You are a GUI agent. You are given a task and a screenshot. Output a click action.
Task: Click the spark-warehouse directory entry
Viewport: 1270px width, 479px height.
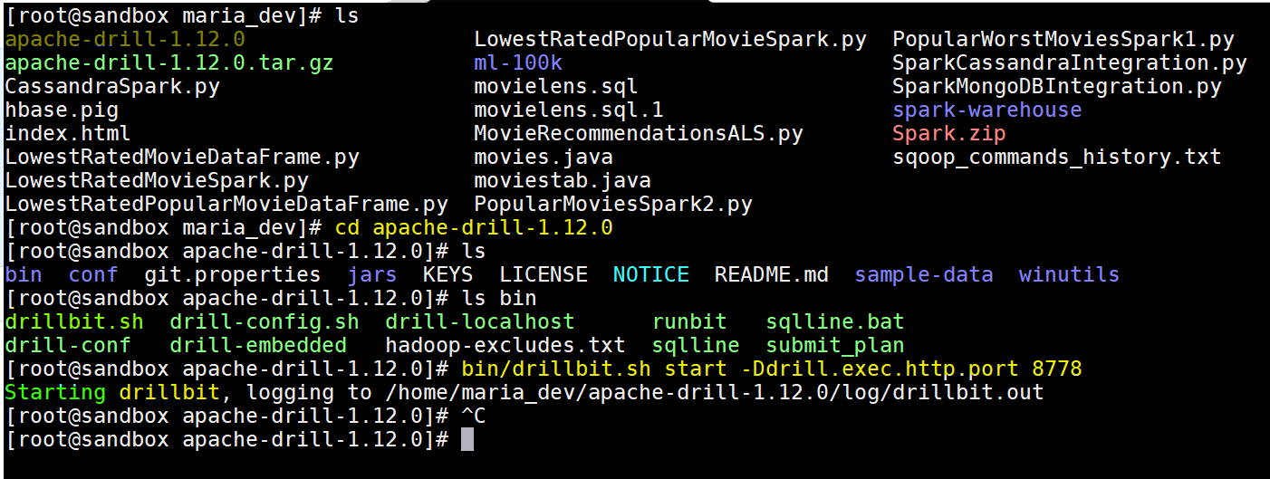click(987, 110)
